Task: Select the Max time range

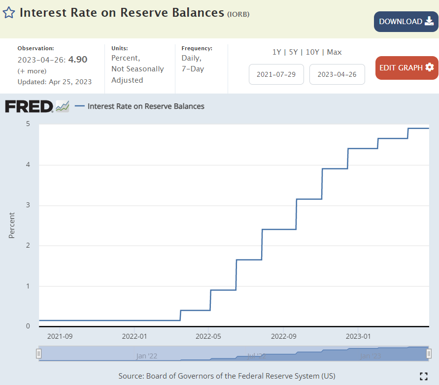Action: 334,52
